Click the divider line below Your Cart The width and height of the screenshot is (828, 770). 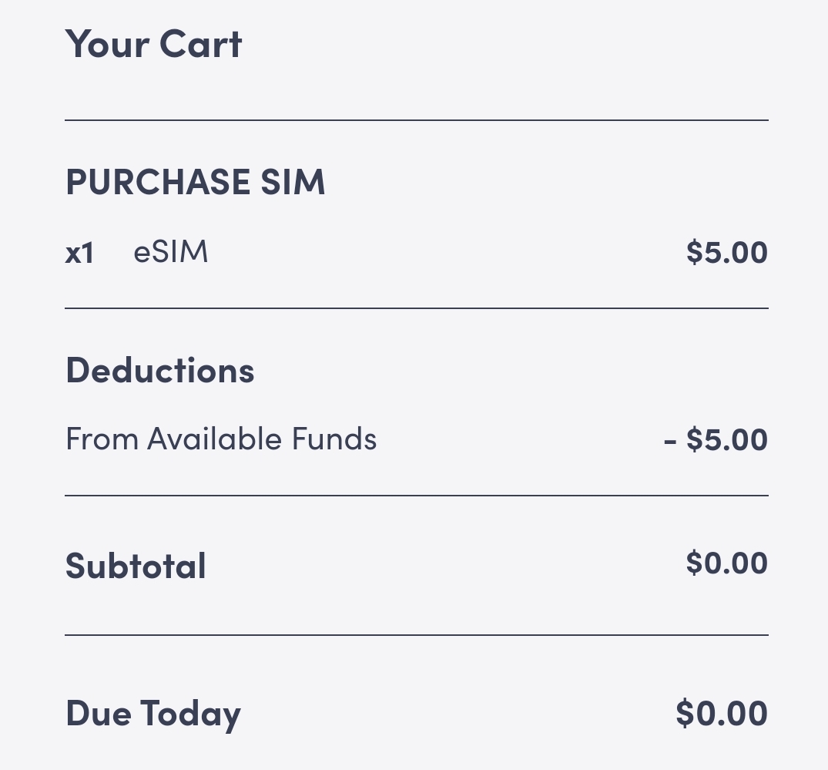click(416, 120)
